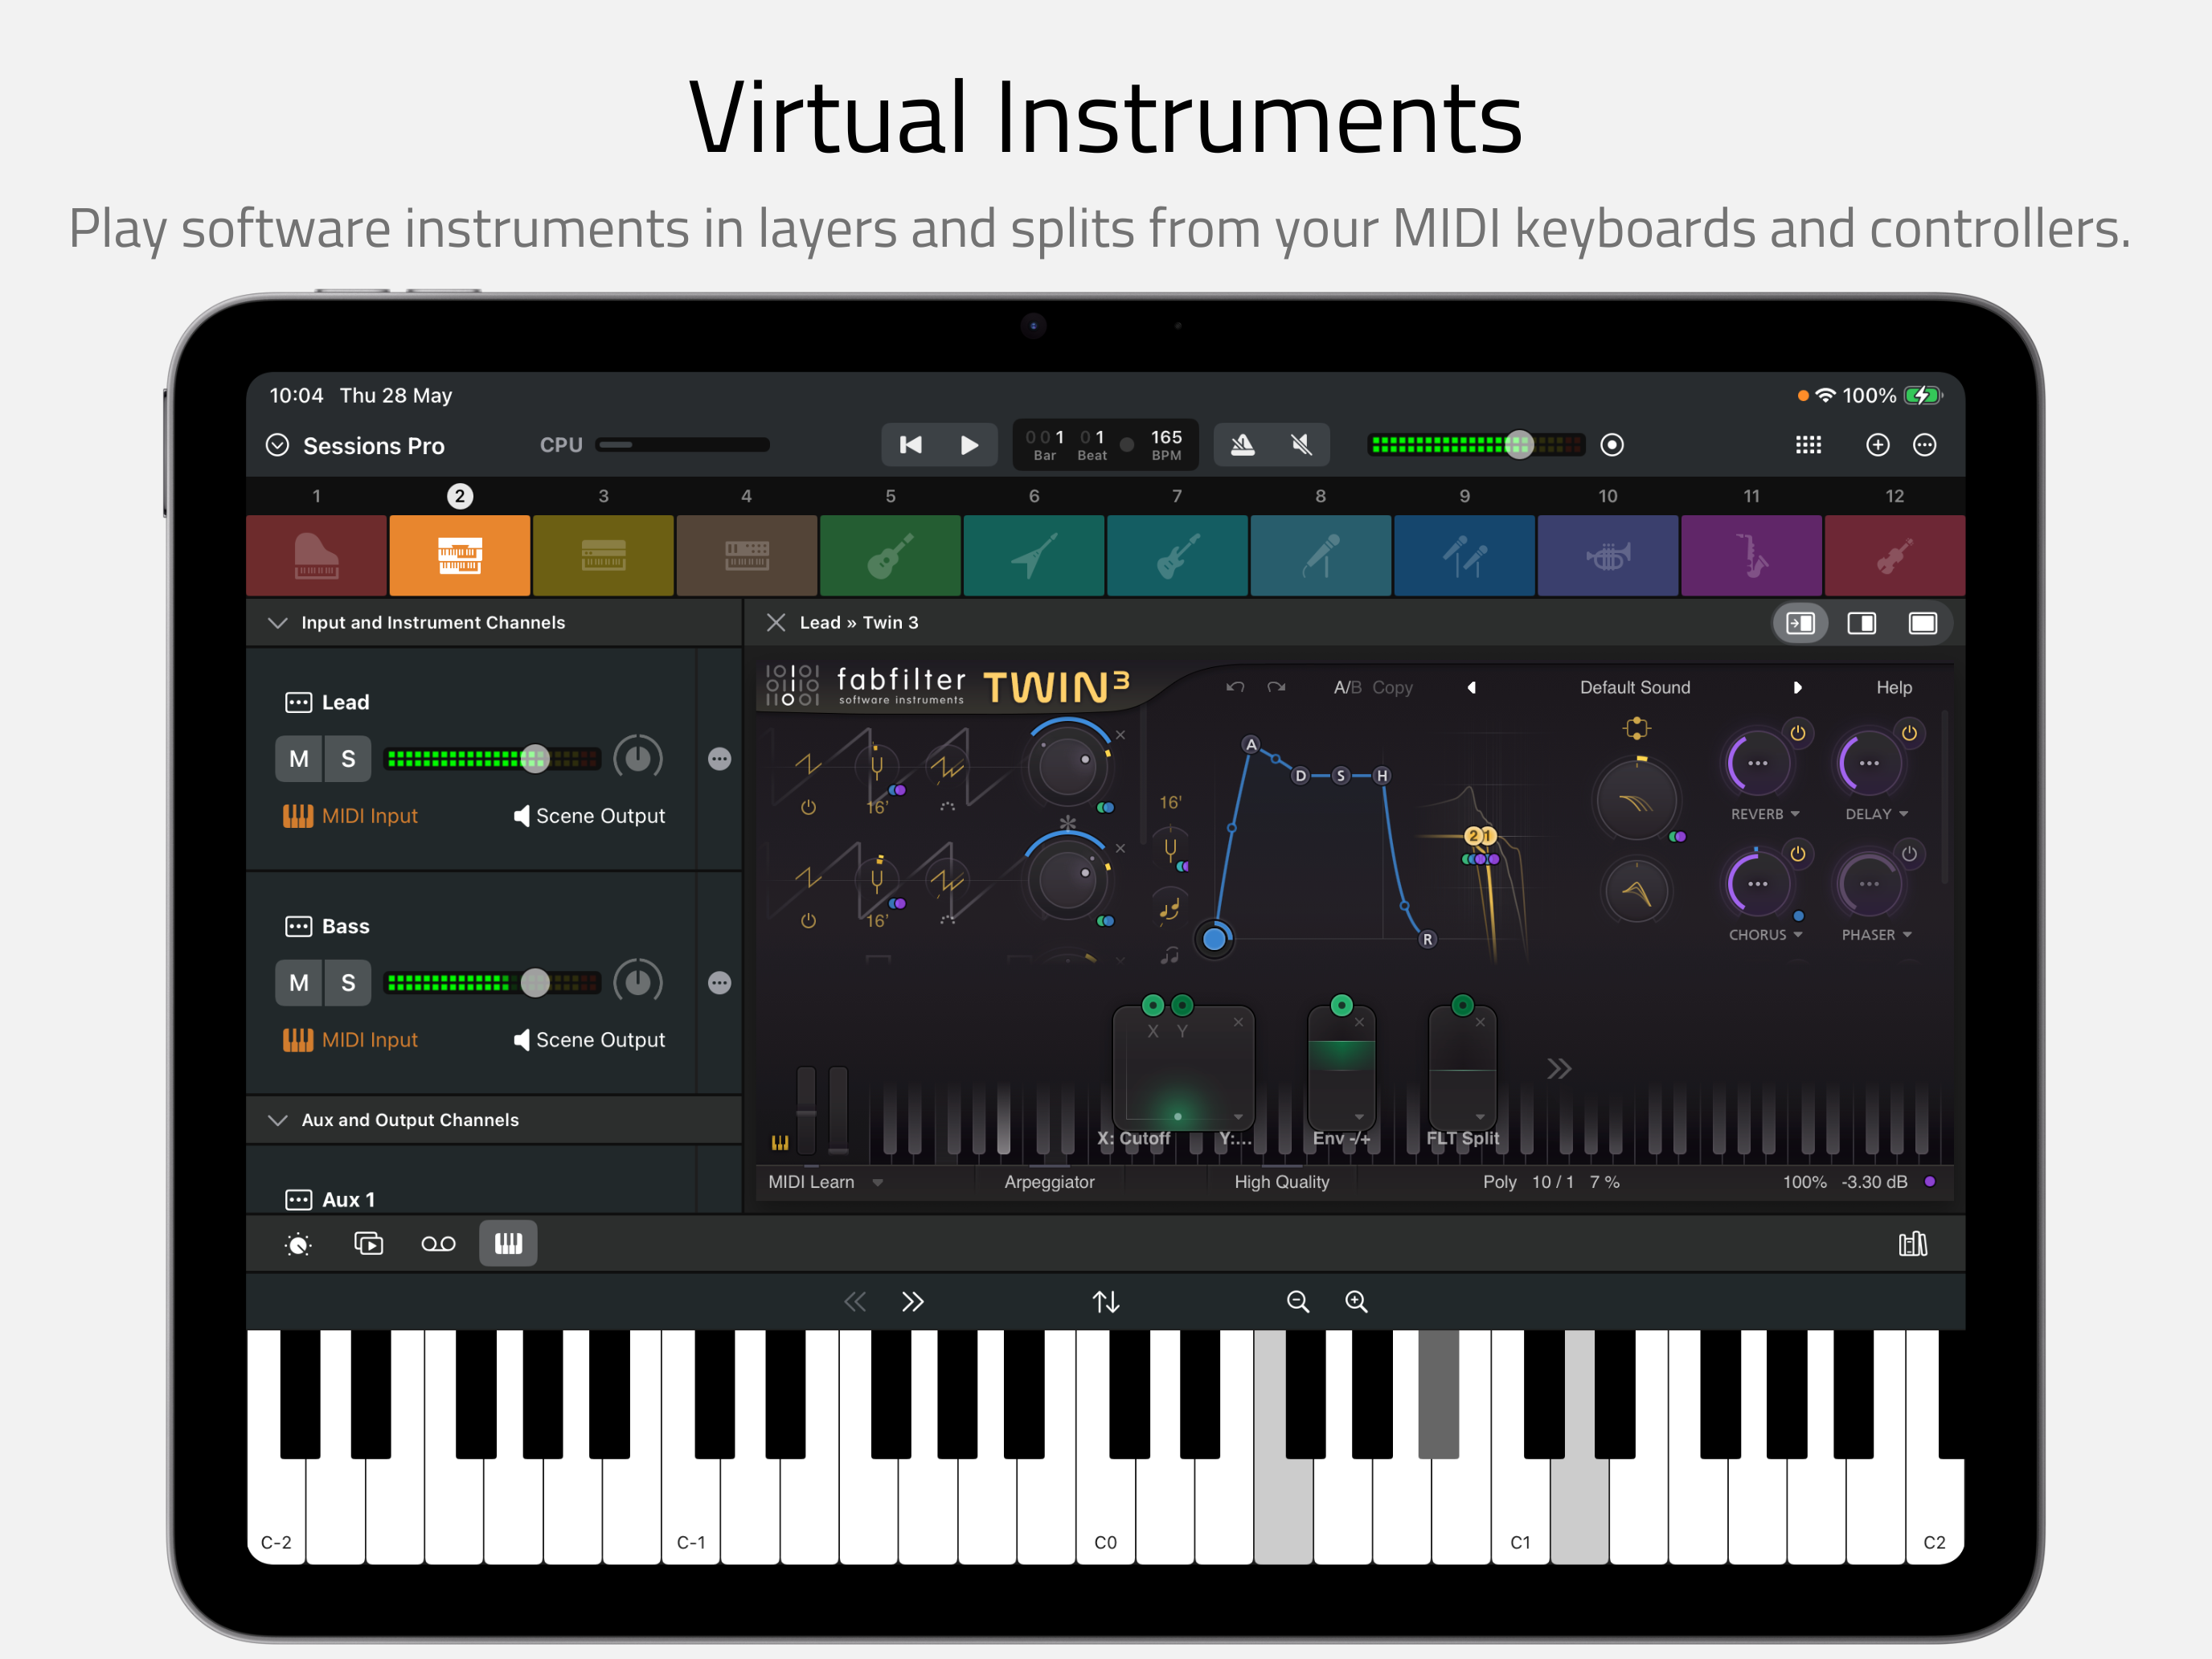The image size is (2212, 1659).
Task: Click Lead's MIDI Input link
Action: click(x=350, y=816)
